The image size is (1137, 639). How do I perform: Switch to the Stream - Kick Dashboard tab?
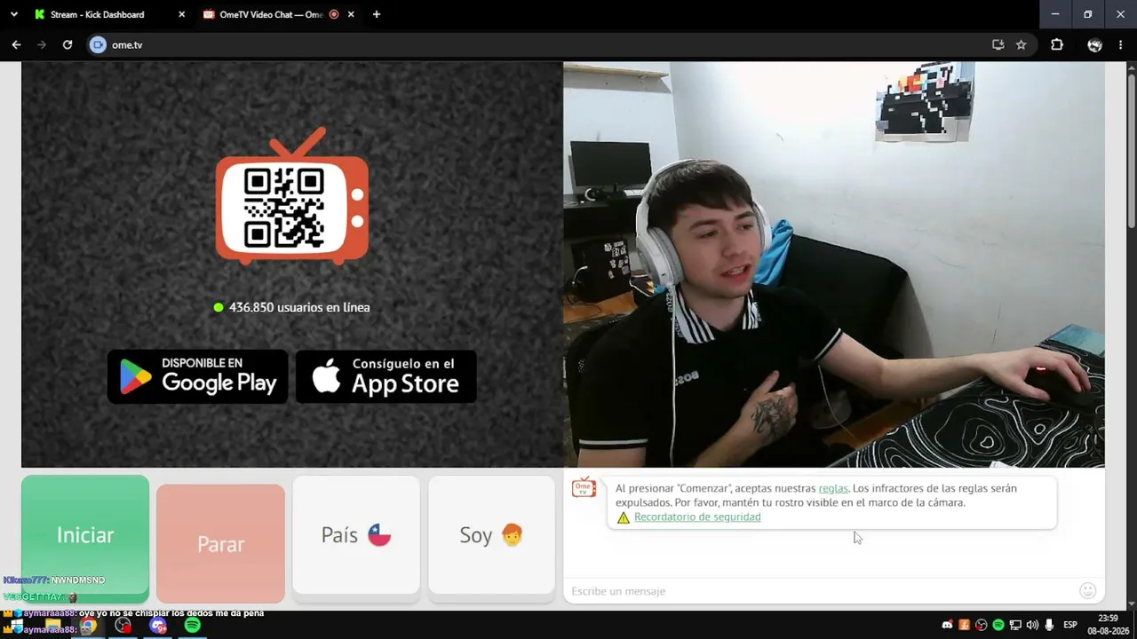coord(109,14)
